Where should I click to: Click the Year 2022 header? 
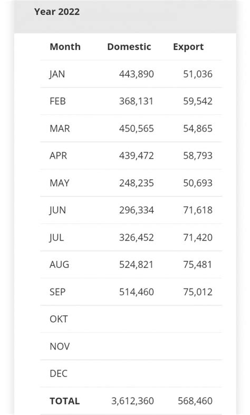pyautogui.click(x=56, y=12)
